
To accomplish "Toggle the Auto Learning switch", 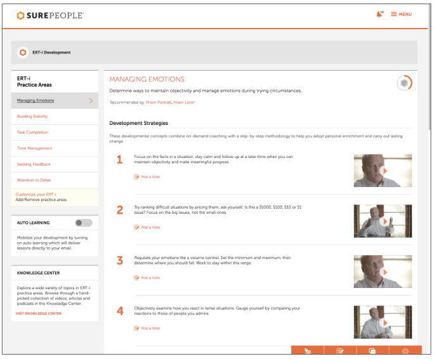I will click(84, 223).
